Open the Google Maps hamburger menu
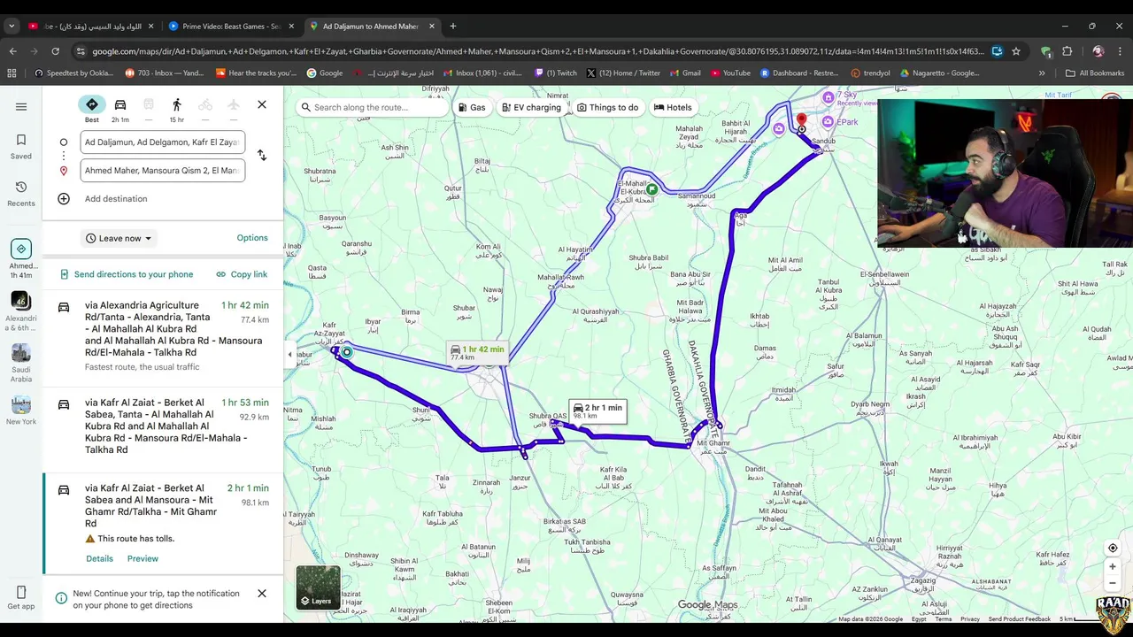1133x637 pixels. (21, 107)
